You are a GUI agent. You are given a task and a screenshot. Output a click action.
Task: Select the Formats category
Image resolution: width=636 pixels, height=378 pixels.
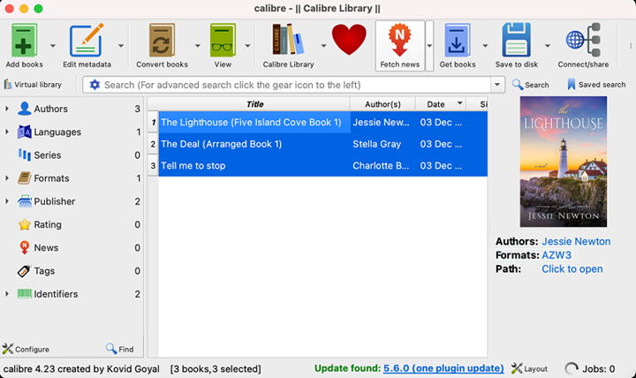51,178
